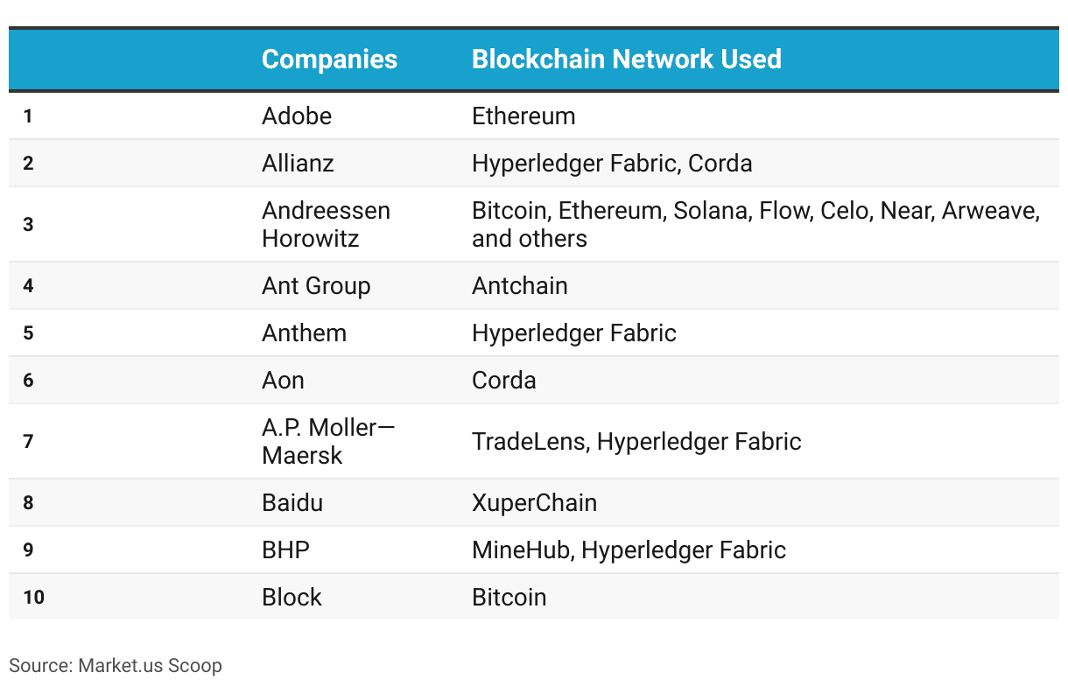Image resolution: width=1068 pixels, height=686 pixels.
Task: Click the Blockchain Network Used header
Action: (626, 59)
